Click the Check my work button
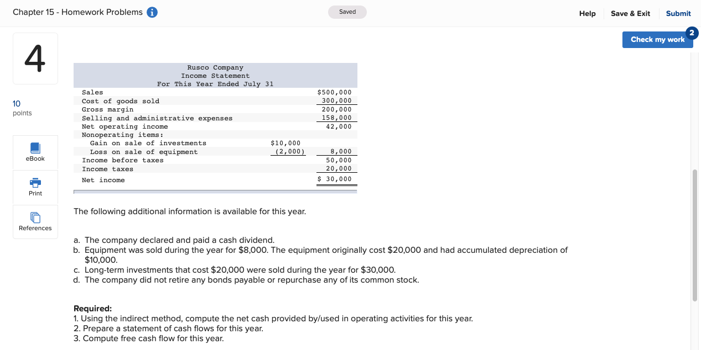This screenshot has height=350, width=701. pyautogui.click(x=657, y=39)
